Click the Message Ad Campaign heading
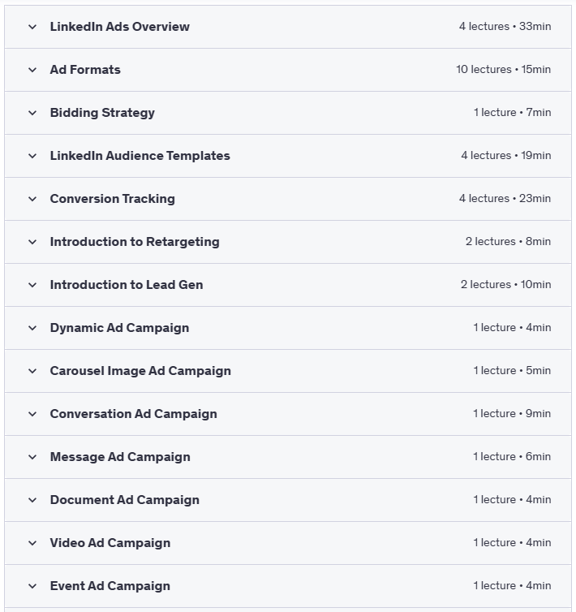This screenshot has width=576, height=612. click(x=120, y=457)
